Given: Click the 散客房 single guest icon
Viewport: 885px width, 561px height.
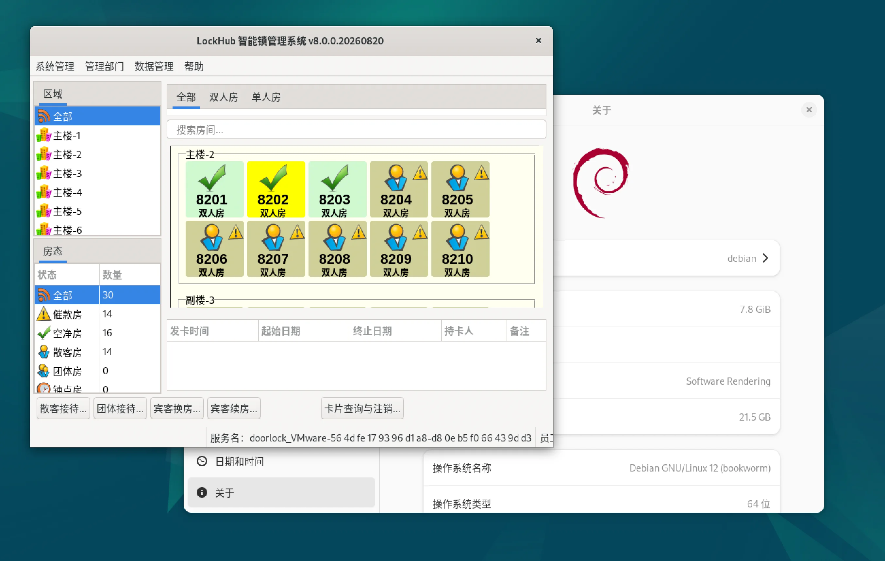Looking at the screenshot, I should pyautogui.click(x=44, y=352).
